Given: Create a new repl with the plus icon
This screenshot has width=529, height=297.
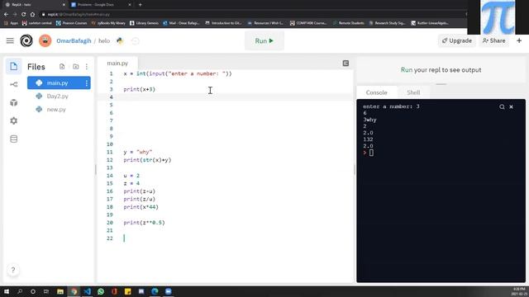Looking at the screenshot, I should [519, 40].
